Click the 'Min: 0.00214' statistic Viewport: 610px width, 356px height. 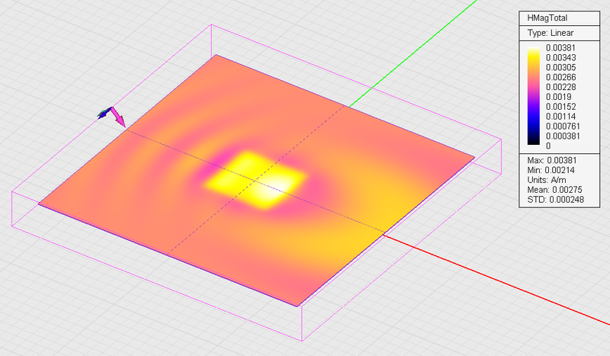click(x=551, y=170)
